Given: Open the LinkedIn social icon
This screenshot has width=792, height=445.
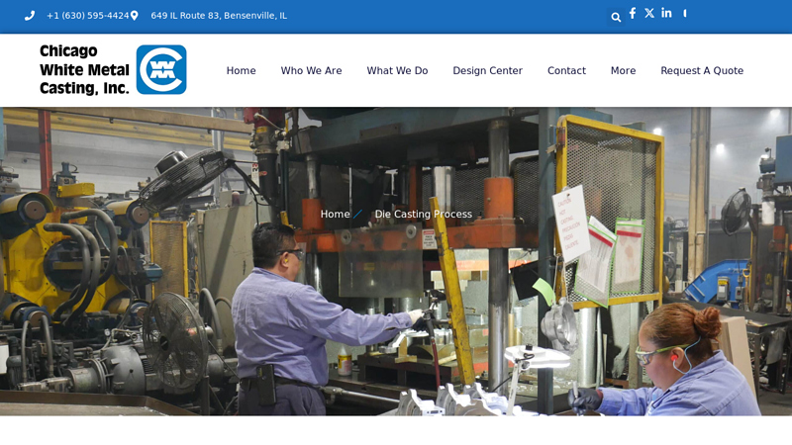Looking at the screenshot, I should coord(666,13).
